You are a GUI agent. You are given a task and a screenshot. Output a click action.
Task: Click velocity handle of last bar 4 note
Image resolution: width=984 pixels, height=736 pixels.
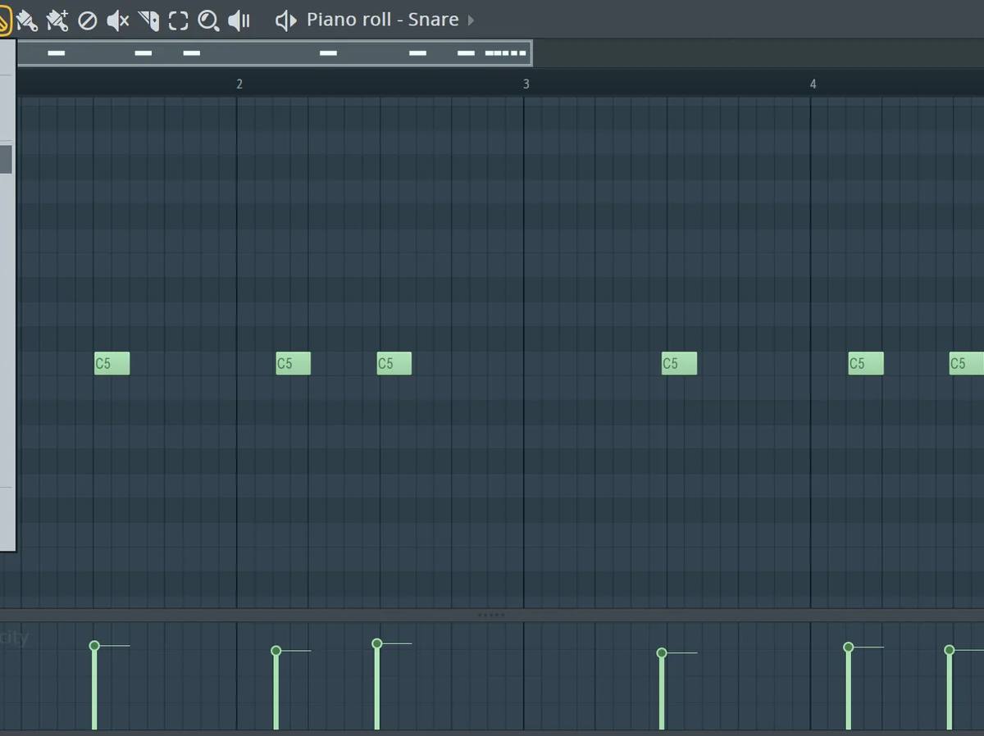pos(949,650)
